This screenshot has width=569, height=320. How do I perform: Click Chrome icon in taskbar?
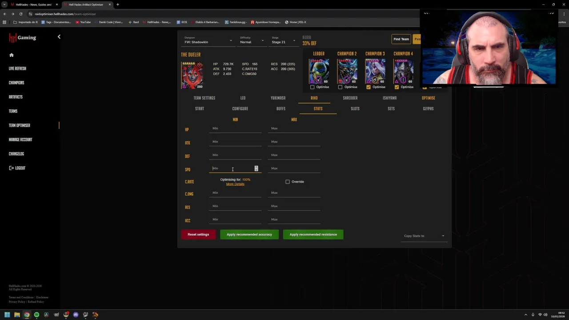coord(27,315)
